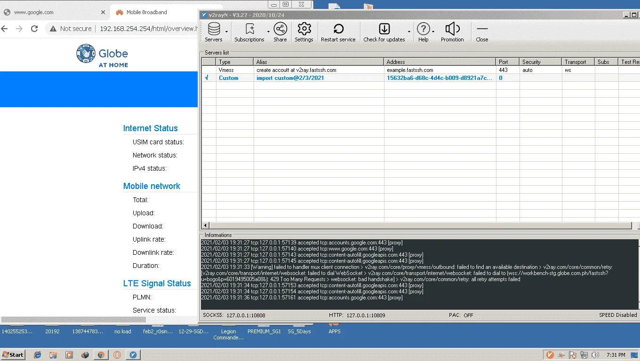Click left arrow of the server list scrollbar
This screenshot has height=361, width=640.
pos(206,226)
